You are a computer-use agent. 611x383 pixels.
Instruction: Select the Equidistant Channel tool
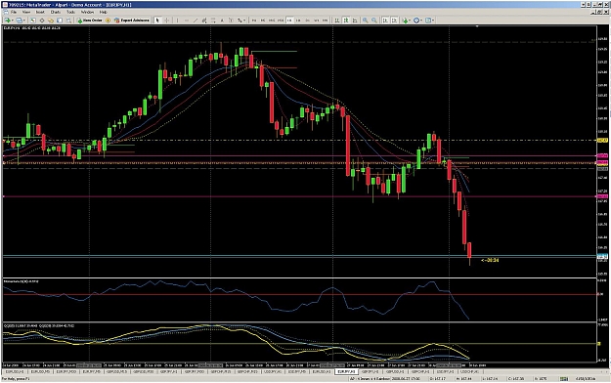point(204,21)
